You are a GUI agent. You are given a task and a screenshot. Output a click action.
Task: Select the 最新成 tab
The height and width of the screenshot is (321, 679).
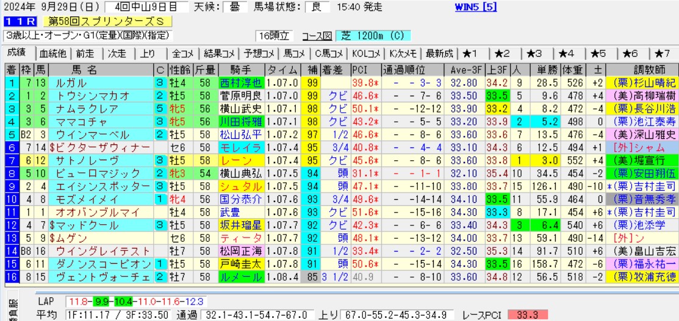coord(439,53)
